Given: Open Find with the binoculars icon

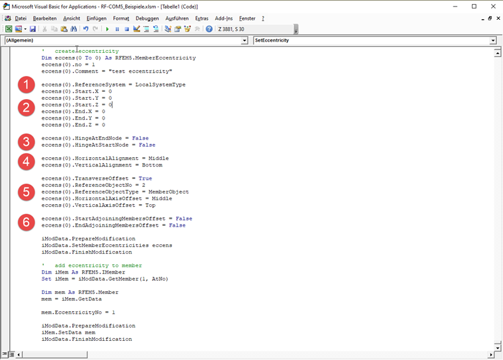Looking at the screenshot, I should (x=73, y=29).
